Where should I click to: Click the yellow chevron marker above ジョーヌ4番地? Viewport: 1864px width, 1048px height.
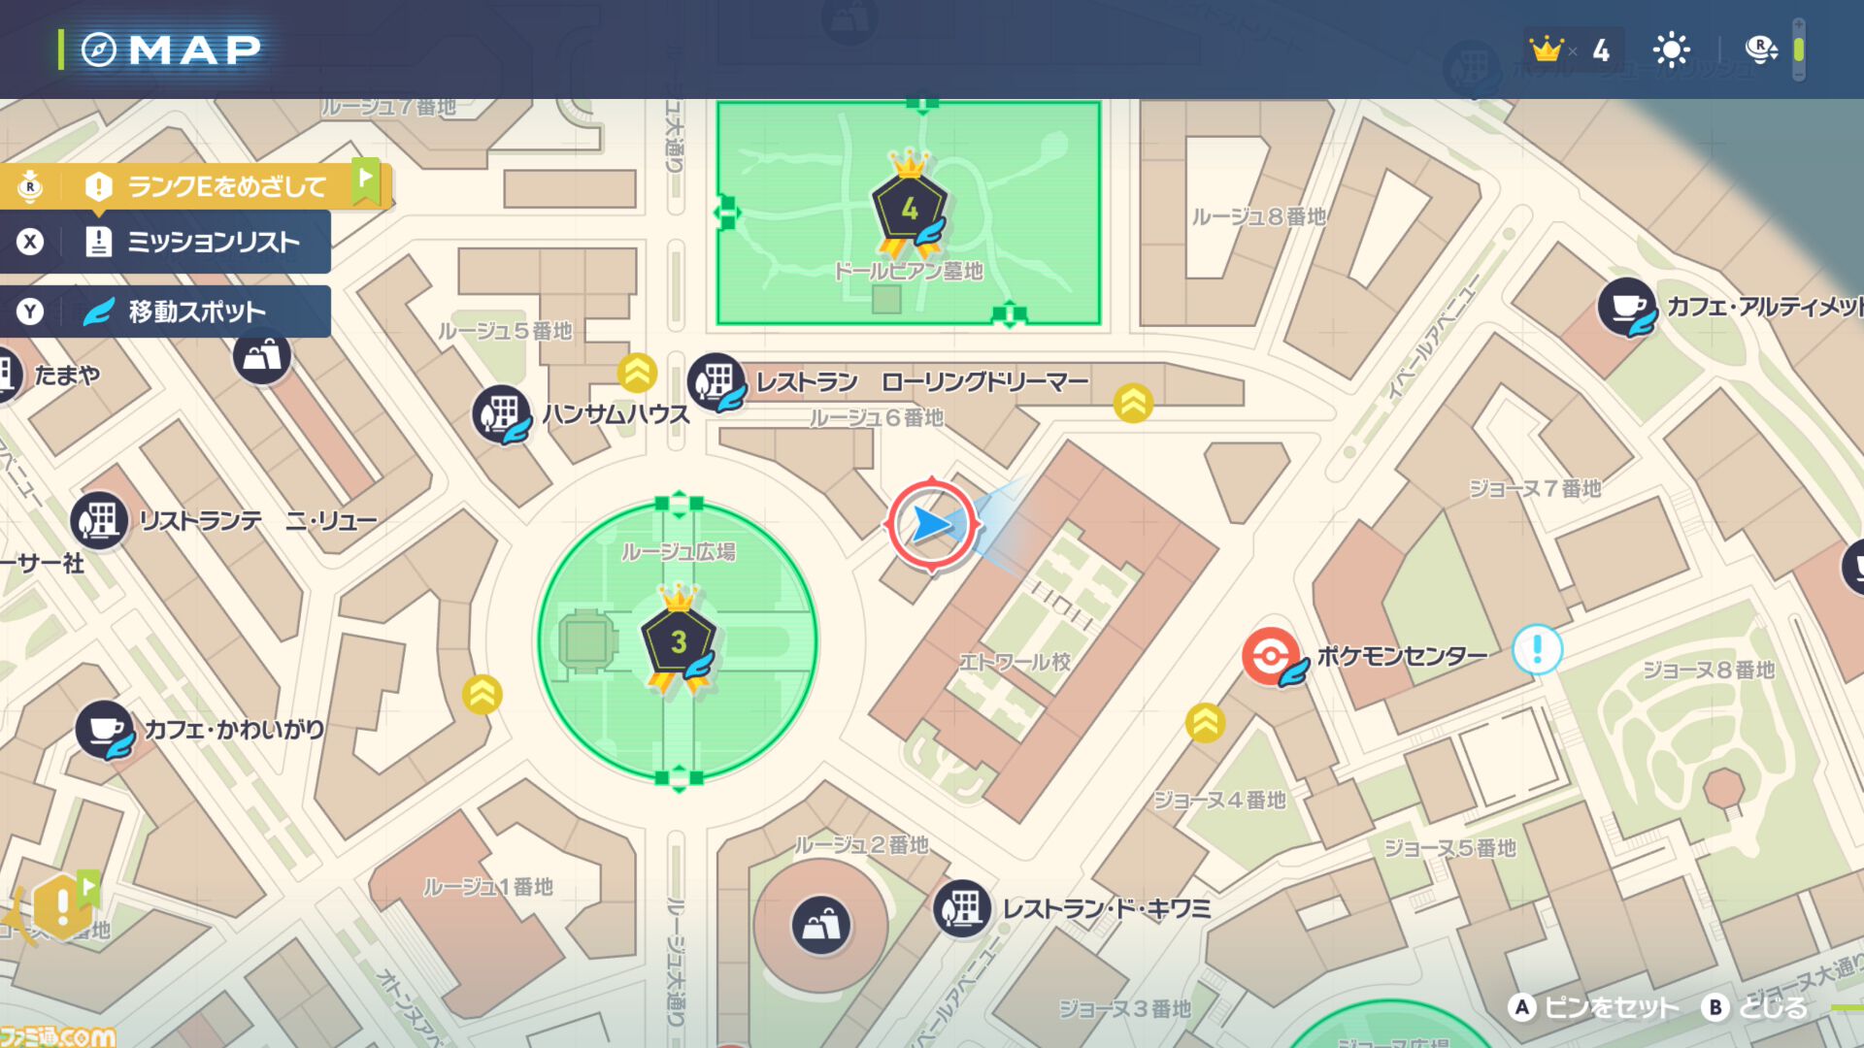(1205, 723)
